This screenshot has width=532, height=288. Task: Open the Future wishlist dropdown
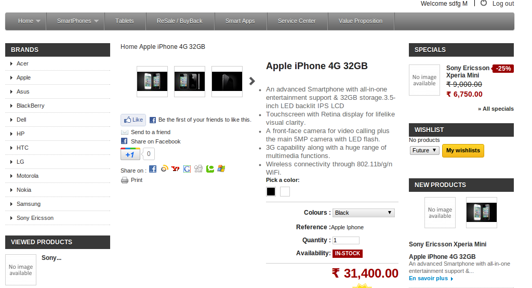424,150
